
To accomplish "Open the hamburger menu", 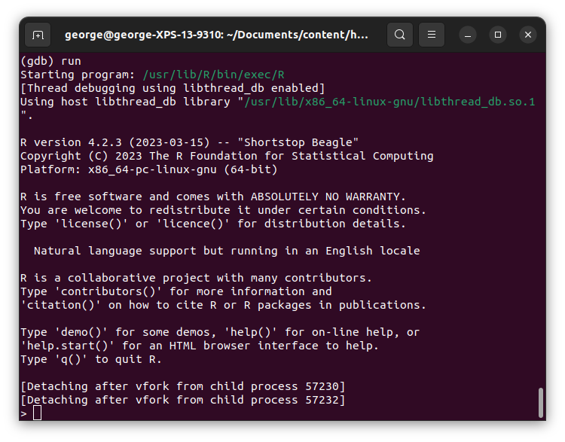I will 432,35.
